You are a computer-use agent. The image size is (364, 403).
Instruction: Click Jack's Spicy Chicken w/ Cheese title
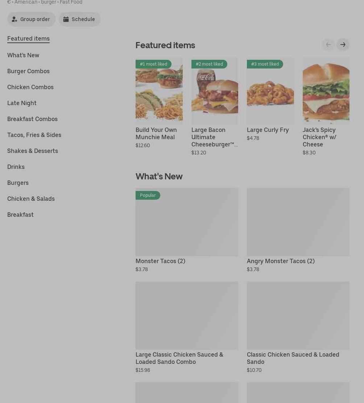click(319, 137)
